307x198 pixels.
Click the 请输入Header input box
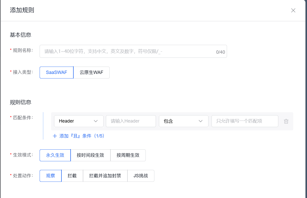(x=131, y=121)
